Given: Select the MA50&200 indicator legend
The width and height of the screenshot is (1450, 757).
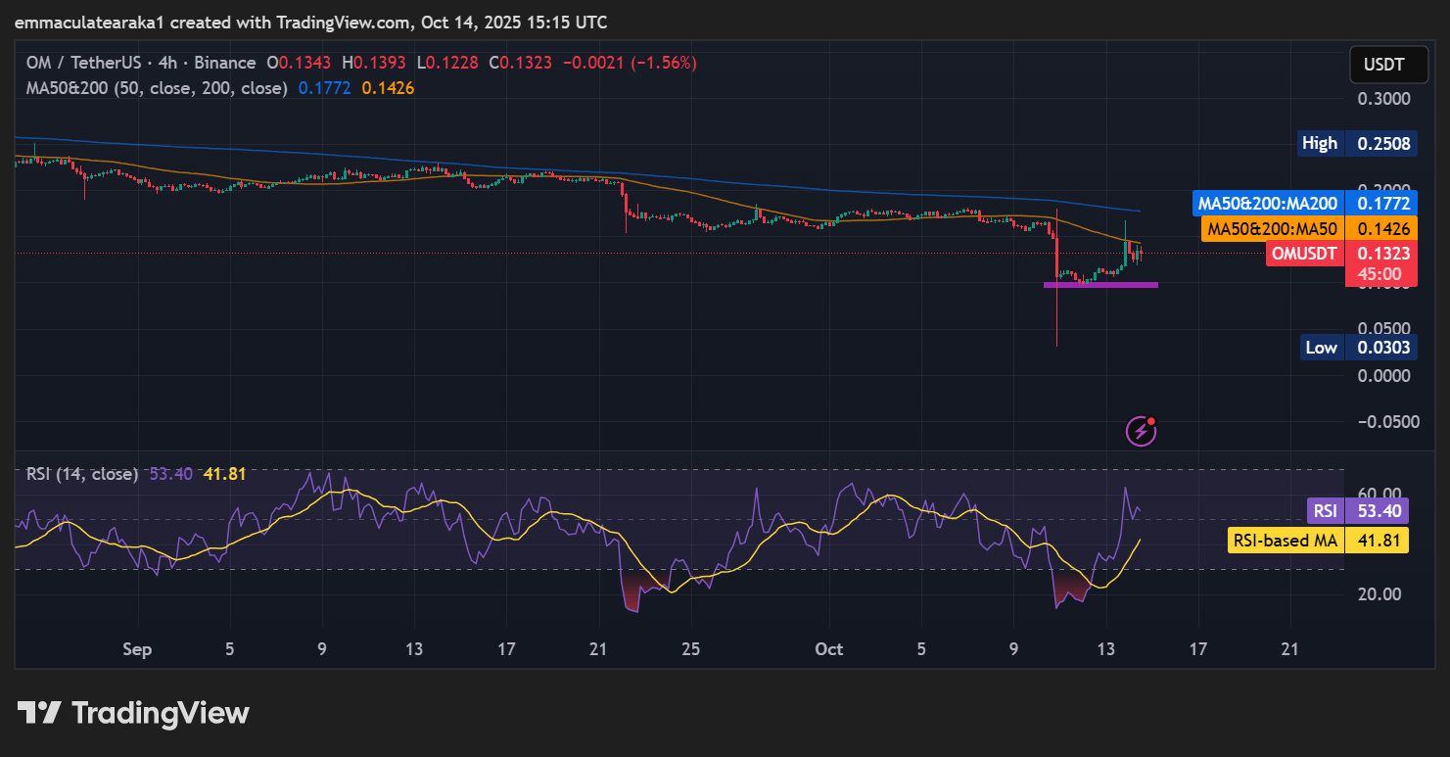Looking at the screenshot, I should (x=157, y=88).
